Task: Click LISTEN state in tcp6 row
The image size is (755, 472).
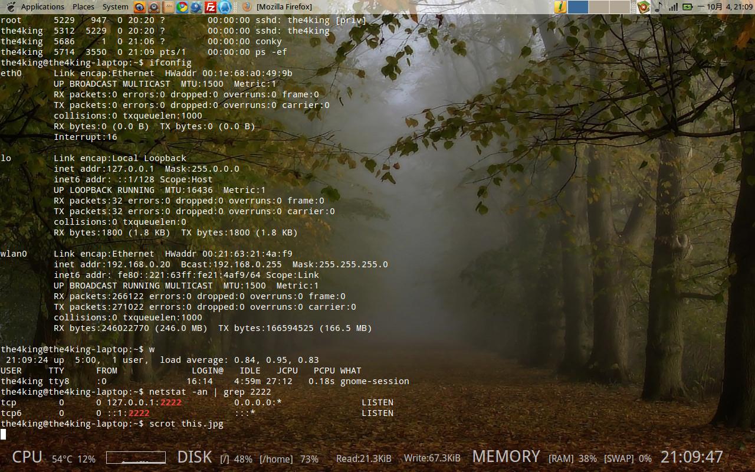Action: point(377,413)
